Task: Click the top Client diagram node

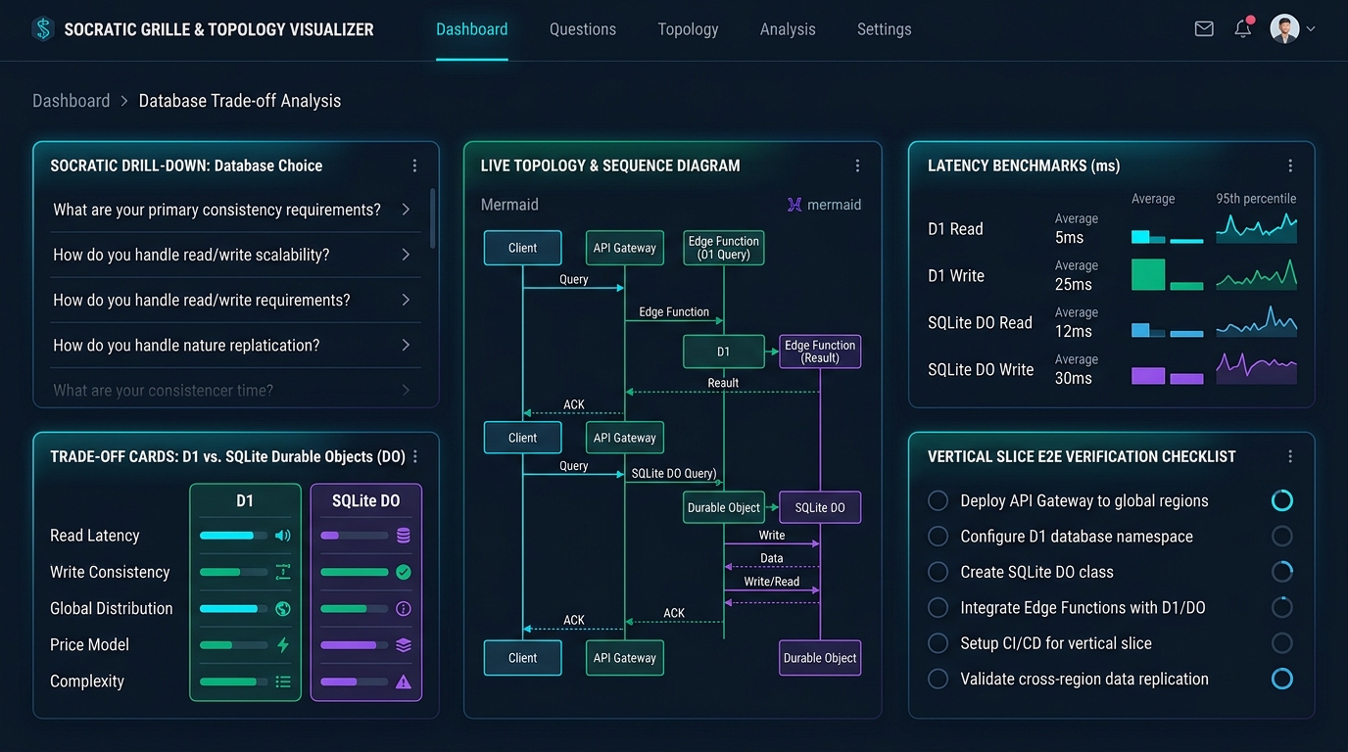Action: pyautogui.click(x=522, y=248)
